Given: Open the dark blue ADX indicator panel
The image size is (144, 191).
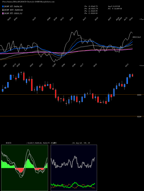Looking at the screenshot, I should 74,168.
